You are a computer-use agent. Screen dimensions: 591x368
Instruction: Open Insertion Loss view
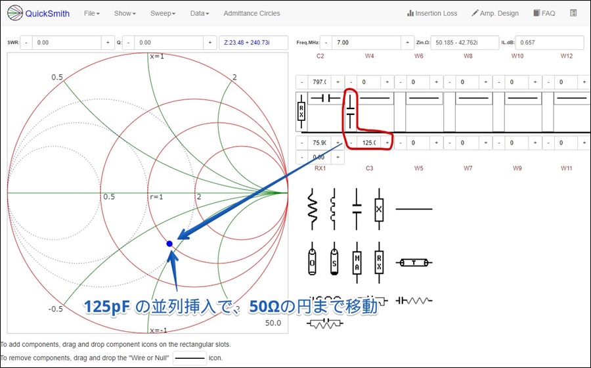[x=432, y=13]
